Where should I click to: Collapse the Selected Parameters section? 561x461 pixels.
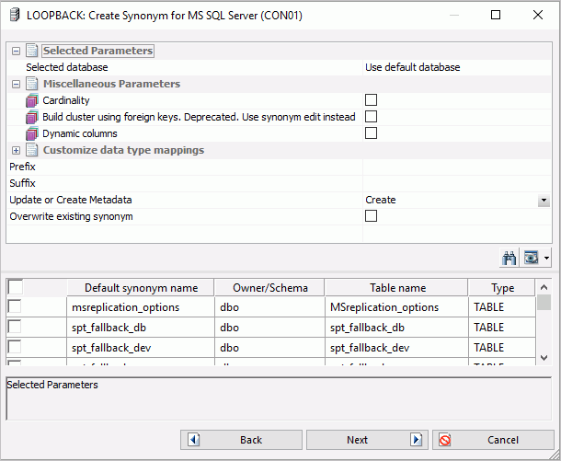16,52
